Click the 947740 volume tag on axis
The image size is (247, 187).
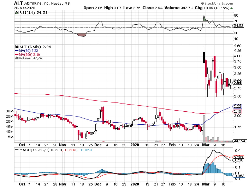[240, 141]
